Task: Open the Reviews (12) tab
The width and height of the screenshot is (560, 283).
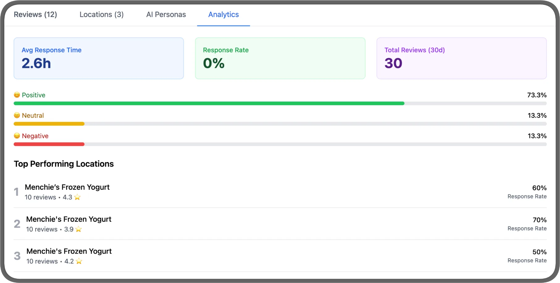Action: pos(35,15)
